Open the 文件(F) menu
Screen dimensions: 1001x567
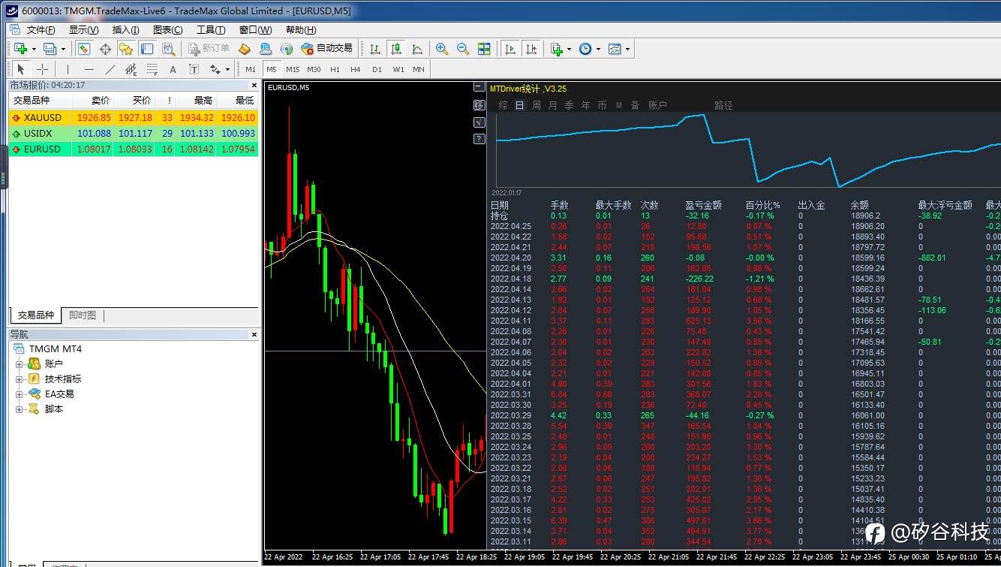point(41,30)
